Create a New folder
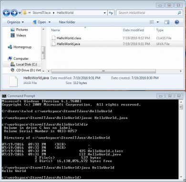The image size is (186, 182). coord(67,22)
